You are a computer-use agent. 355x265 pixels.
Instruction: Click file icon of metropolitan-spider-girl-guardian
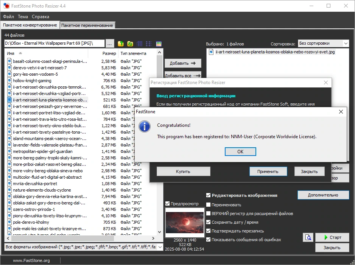click(9, 151)
